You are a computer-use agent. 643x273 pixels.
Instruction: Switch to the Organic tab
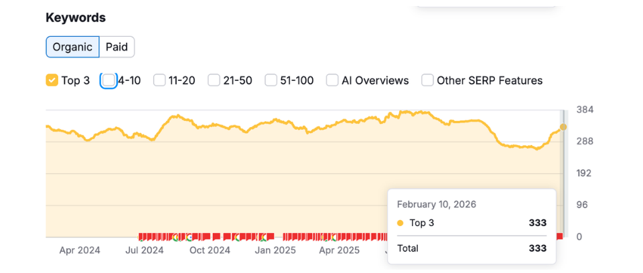[x=72, y=48]
